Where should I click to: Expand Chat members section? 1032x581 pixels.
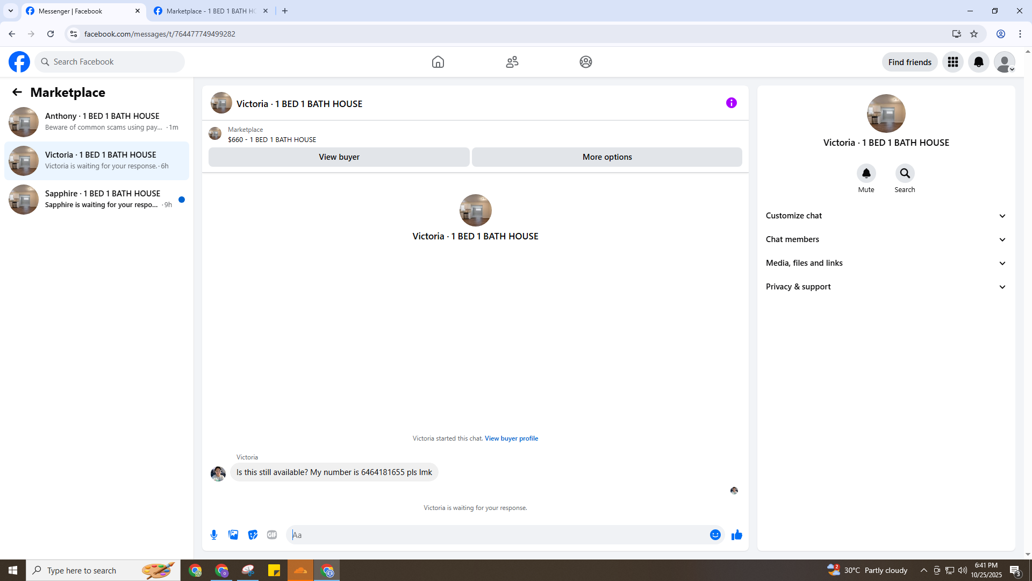pyautogui.click(x=886, y=239)
